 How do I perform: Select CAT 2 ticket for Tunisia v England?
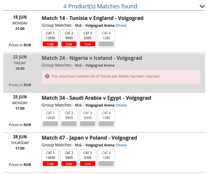point(69,39)
